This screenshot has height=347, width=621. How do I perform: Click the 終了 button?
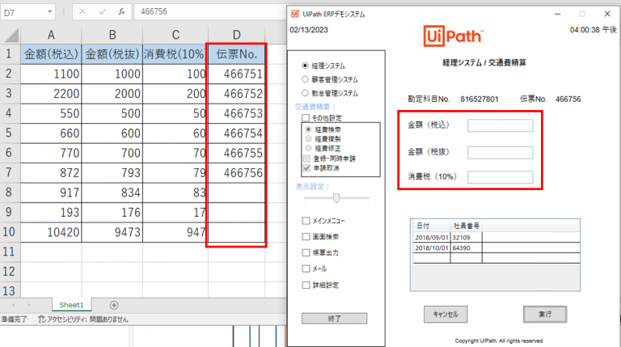click(334, 319)
